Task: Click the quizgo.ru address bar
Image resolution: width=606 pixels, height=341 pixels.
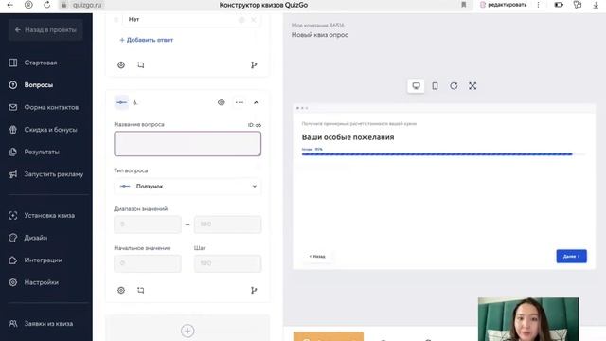Action: click(87, 5)
